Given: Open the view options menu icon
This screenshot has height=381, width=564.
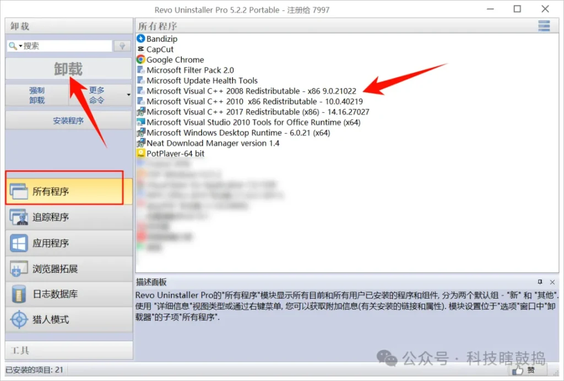Looking at the screenshot, I should click(x=544, y=26).
